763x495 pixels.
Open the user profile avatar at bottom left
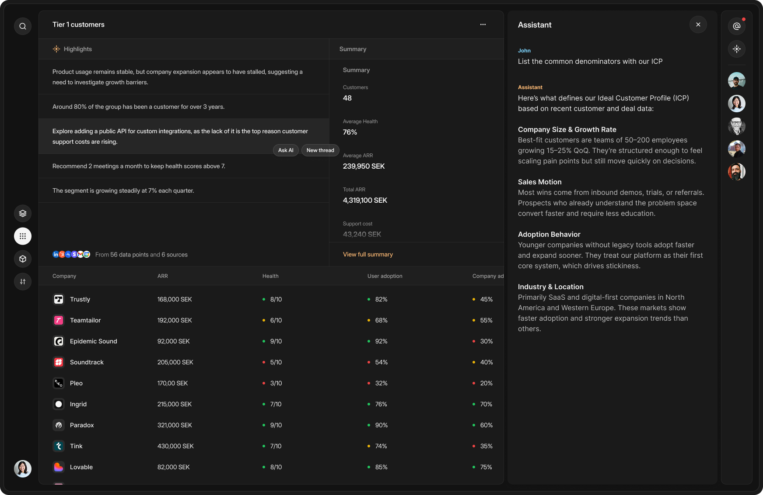(23, 469)
